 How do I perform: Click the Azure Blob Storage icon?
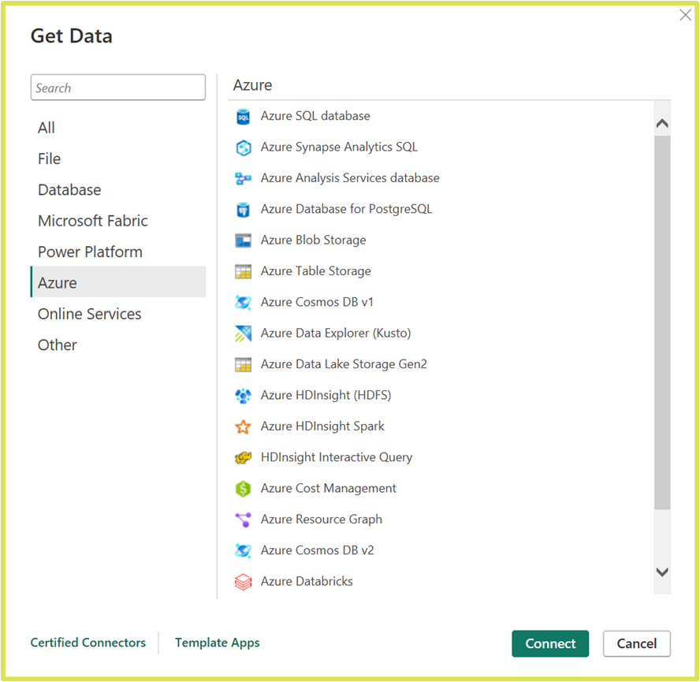[x=243, y=240]
